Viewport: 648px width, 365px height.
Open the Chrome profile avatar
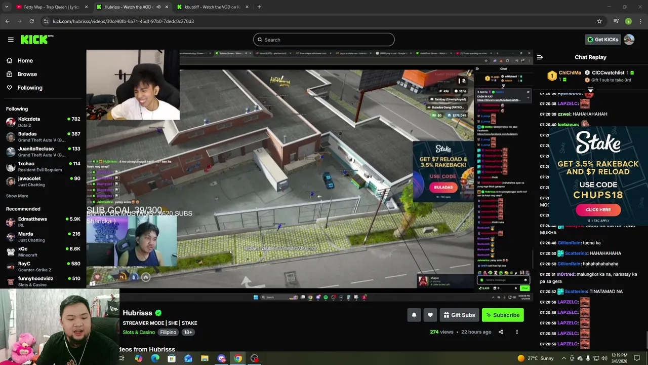pos(628,21)
